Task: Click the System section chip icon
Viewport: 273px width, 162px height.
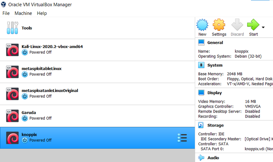Action: click(201, 65)
